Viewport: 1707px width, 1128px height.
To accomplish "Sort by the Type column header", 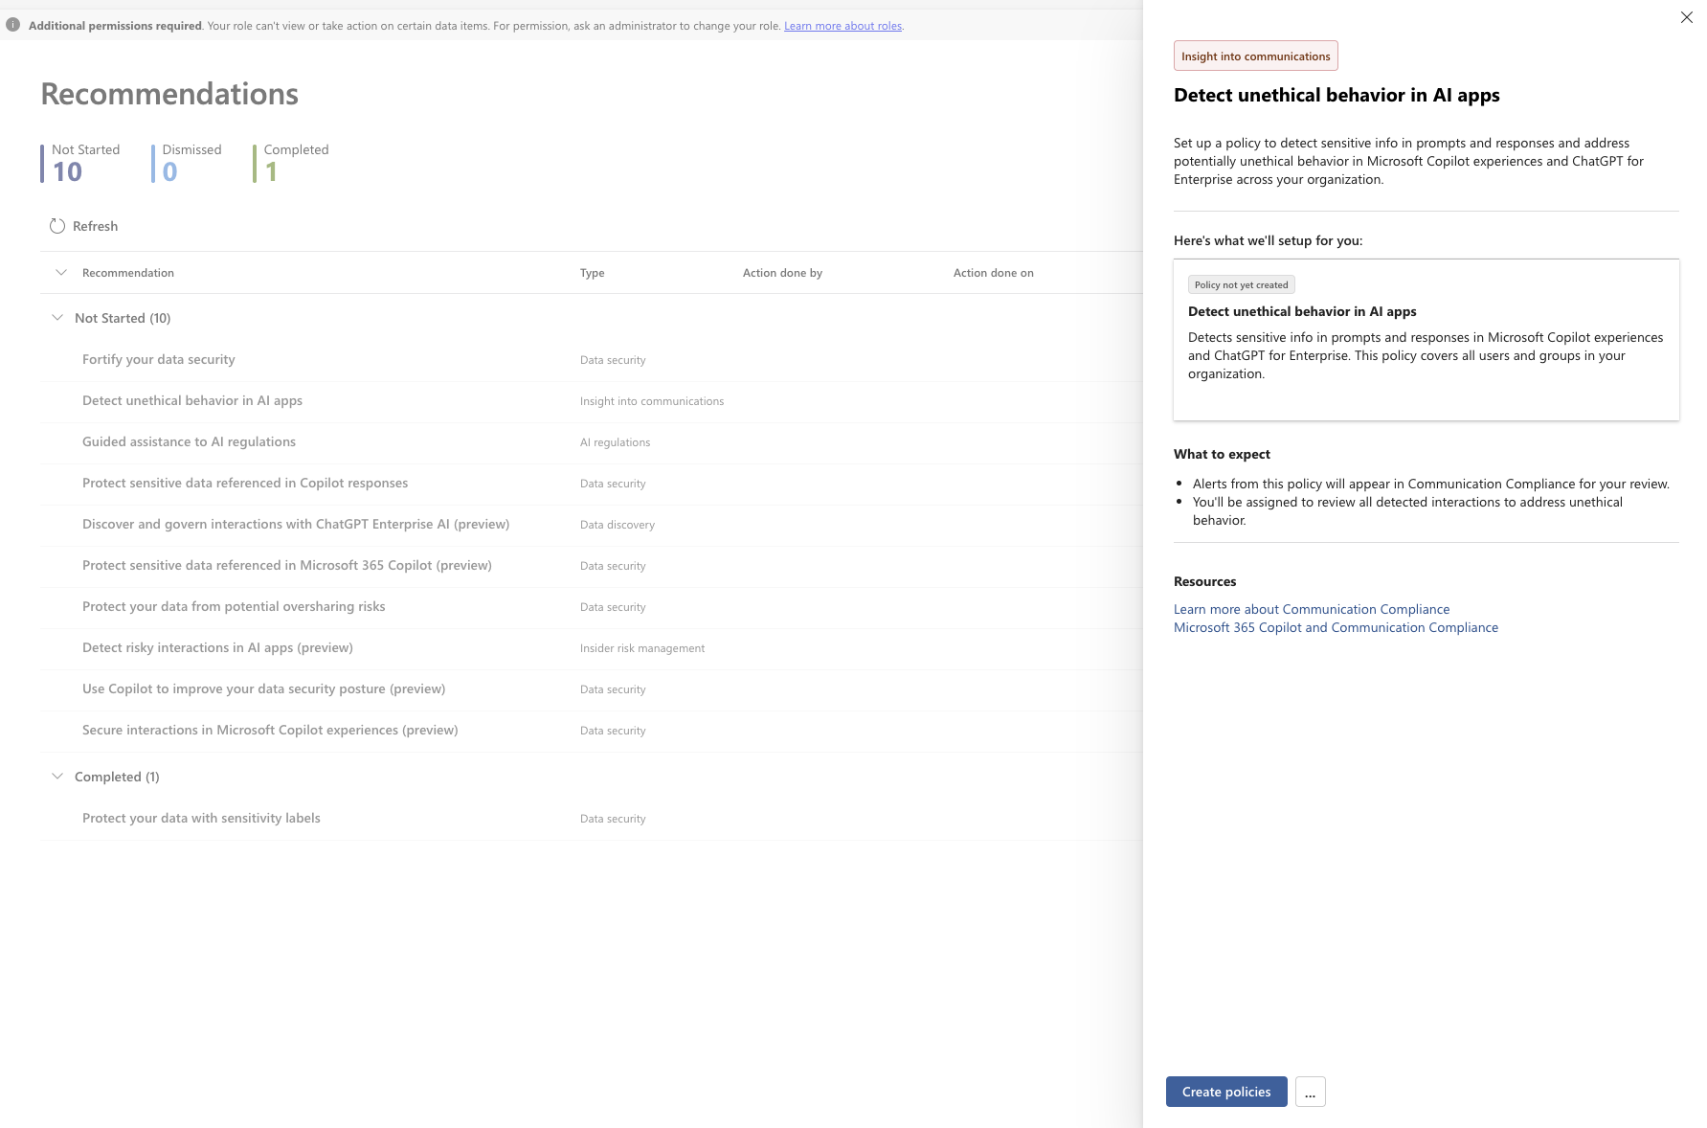I will click(x=592, y=273).
